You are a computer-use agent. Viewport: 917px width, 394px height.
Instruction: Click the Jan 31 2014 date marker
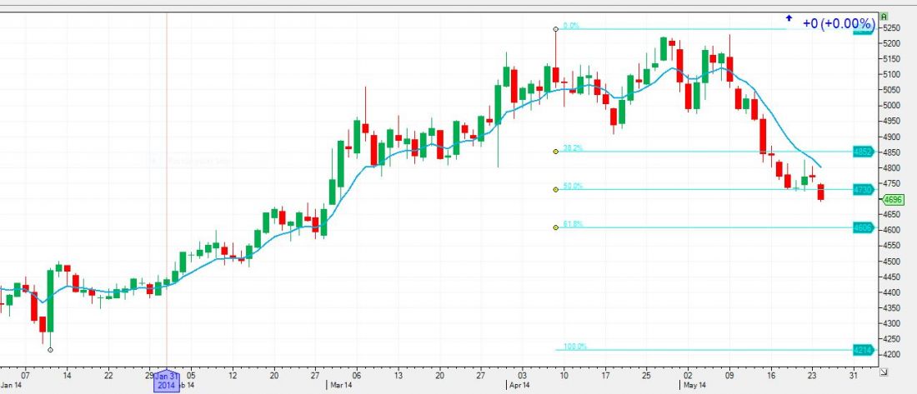[167, 381]
